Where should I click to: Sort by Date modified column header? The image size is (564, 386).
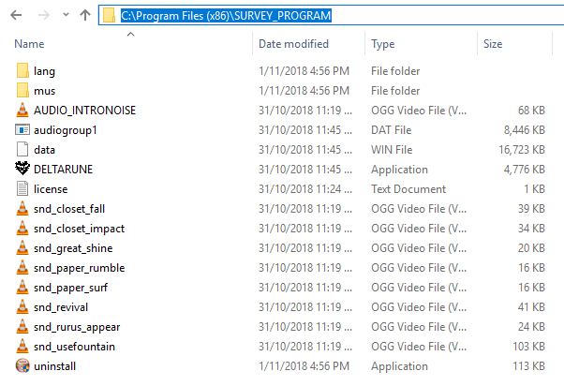pos(293,44)
